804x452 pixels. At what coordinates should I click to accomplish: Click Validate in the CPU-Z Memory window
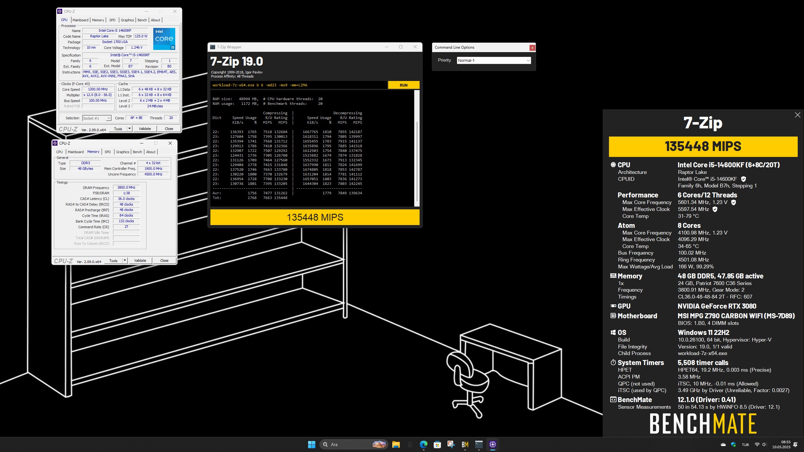tap(140, 261)
